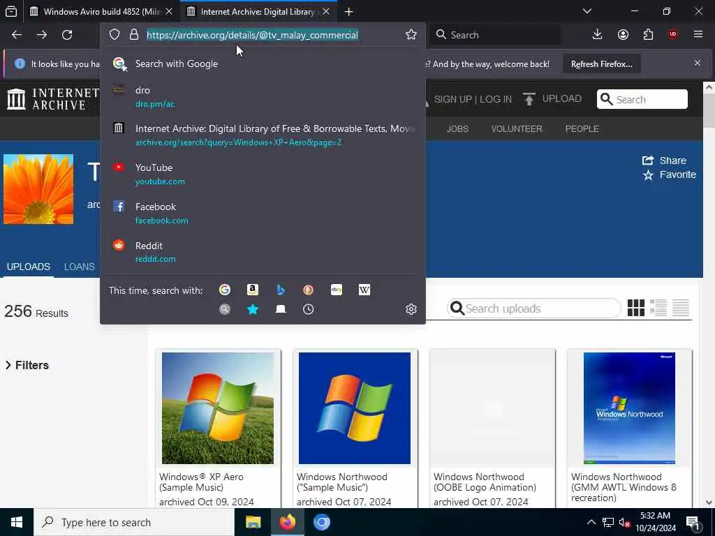This screenshot has width=715, height=536.
Task: Search this time with Amazon icon
Action: point(253,290)
